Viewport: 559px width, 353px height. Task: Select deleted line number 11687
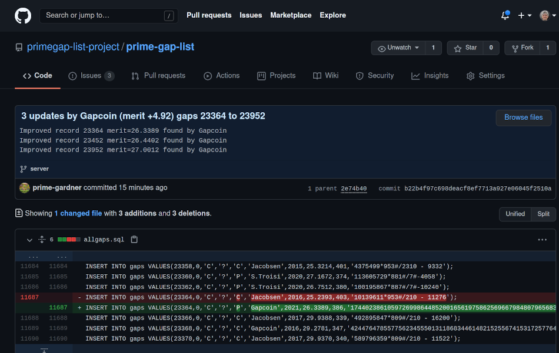pyautogui.click(x=29, y=297)
